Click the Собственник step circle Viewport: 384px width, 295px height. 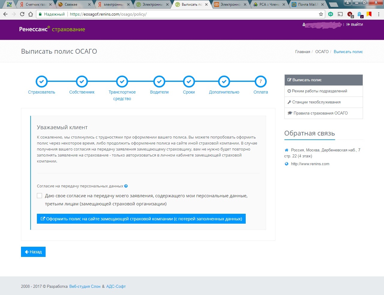82,81
